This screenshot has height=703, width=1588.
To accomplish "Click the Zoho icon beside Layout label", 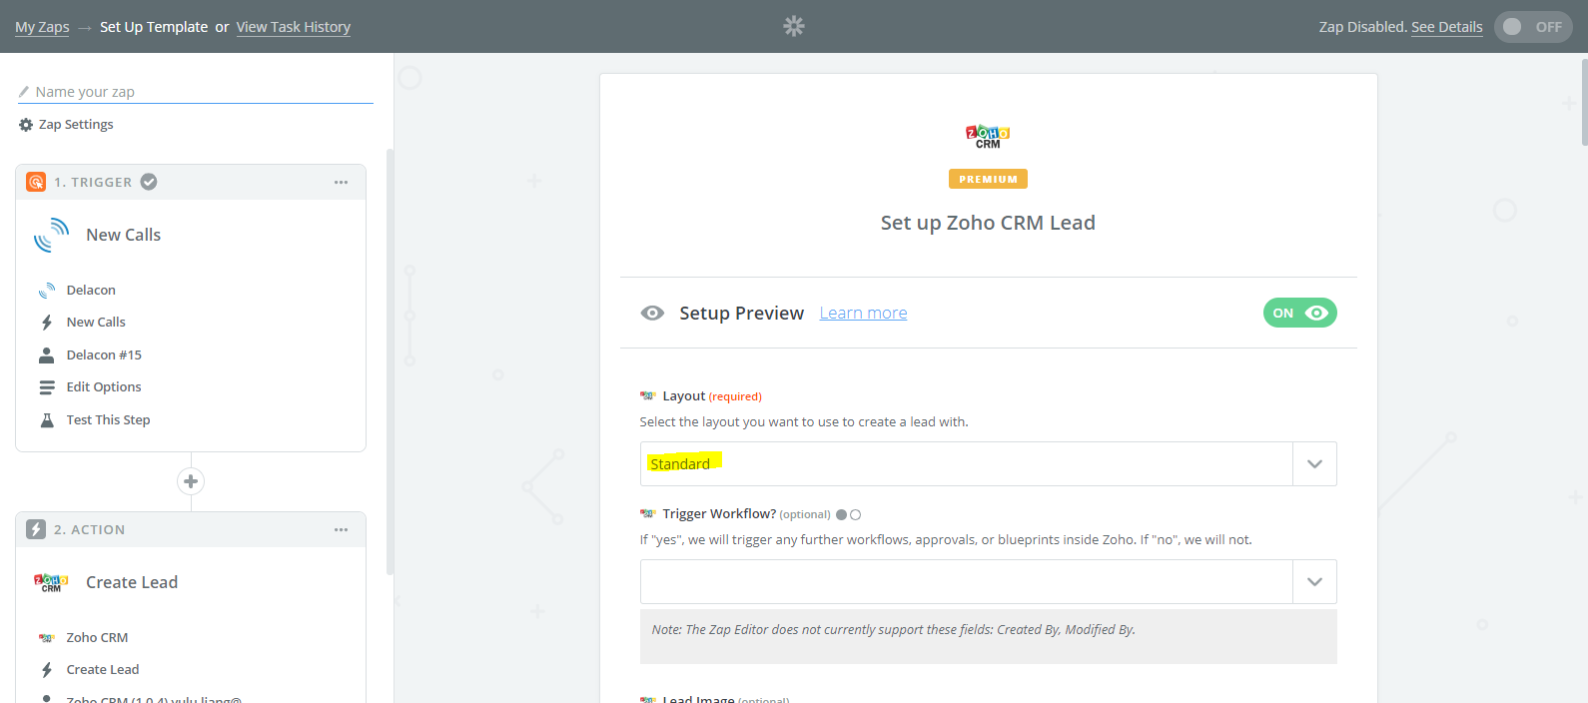I will point(648,396).
